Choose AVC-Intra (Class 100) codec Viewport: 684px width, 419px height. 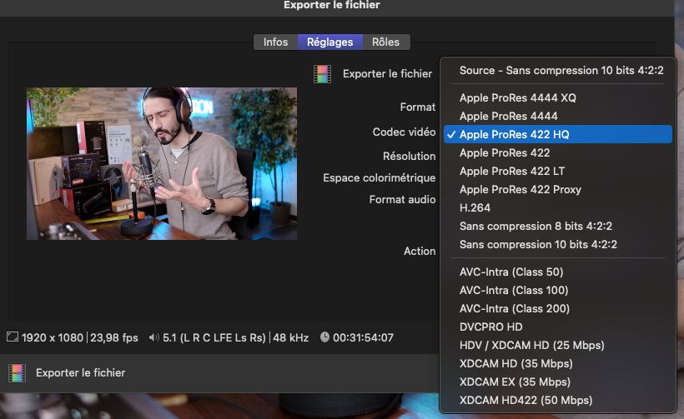tap(558, 290)
